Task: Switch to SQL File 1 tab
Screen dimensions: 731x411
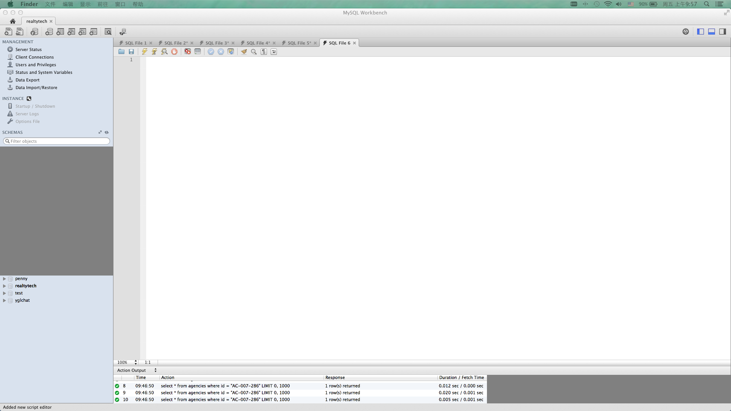Action: pos(136,43)
